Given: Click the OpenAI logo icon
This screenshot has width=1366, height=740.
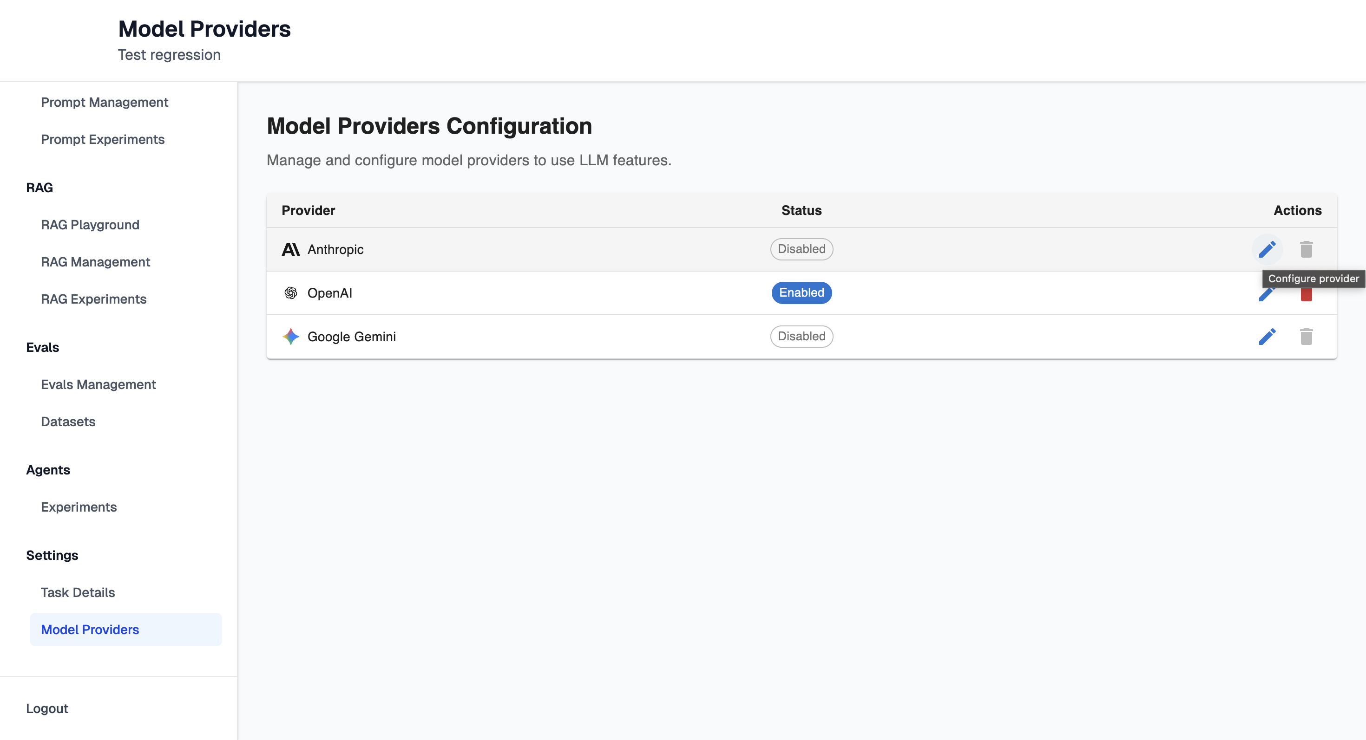Looking at the screenshot, I should [x=290, y=293].
